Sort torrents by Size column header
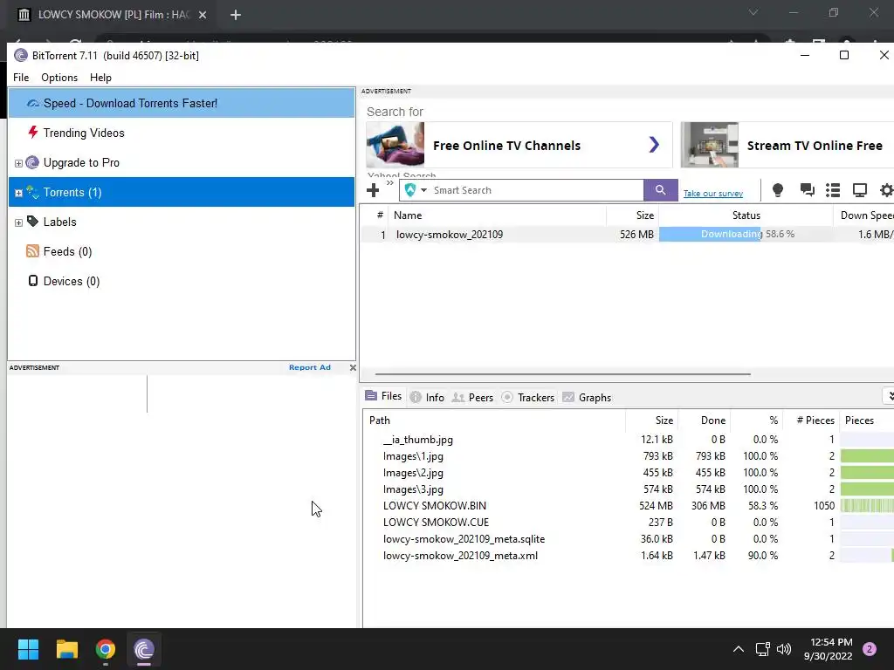The image size is (894, 670). click(x=632, y=215)
